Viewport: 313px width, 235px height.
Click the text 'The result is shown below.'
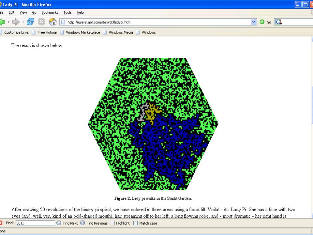(37, 45)
